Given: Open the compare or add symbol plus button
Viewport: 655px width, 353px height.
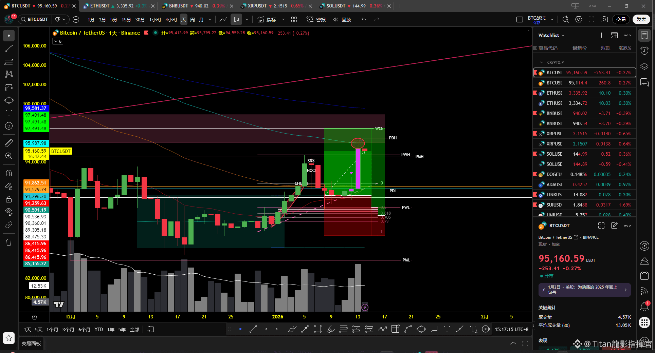Looking at the screenshot, I should [76, 20].
